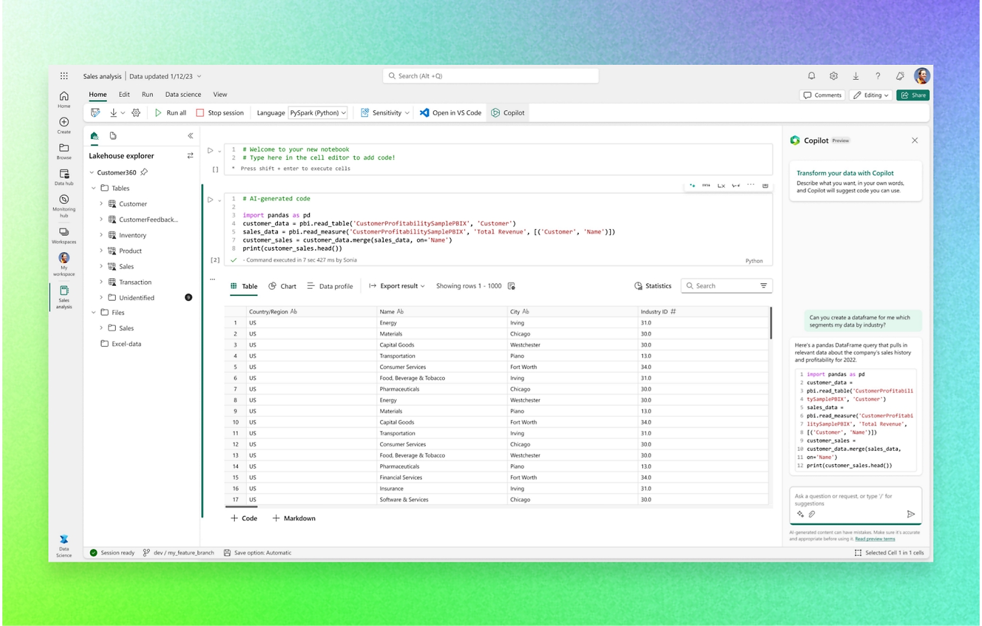Select the Table result tab
Screen dimensions: 982x626
(244, 286)
